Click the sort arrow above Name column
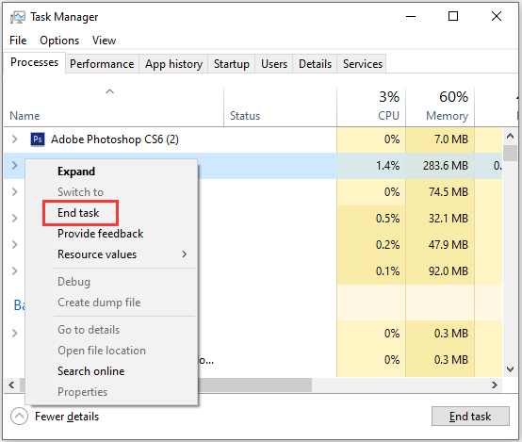 [109, 91]
